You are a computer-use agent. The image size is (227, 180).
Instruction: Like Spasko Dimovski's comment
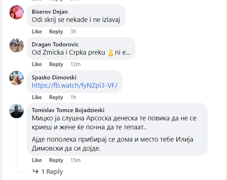pyautogui.click(x=37, y=97)
